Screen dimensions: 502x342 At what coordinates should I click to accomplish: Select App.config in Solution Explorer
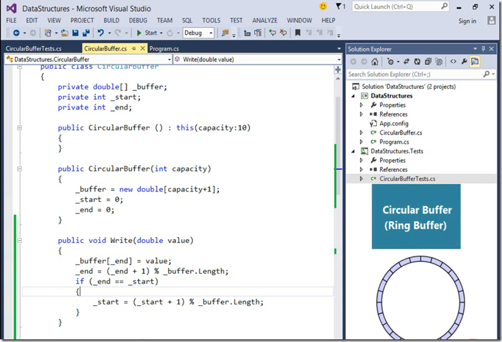(394, 124)
